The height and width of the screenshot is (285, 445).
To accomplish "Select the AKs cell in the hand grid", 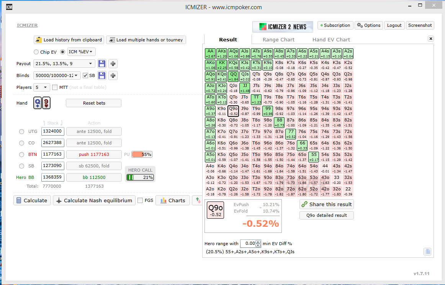I will click(222, 54).
